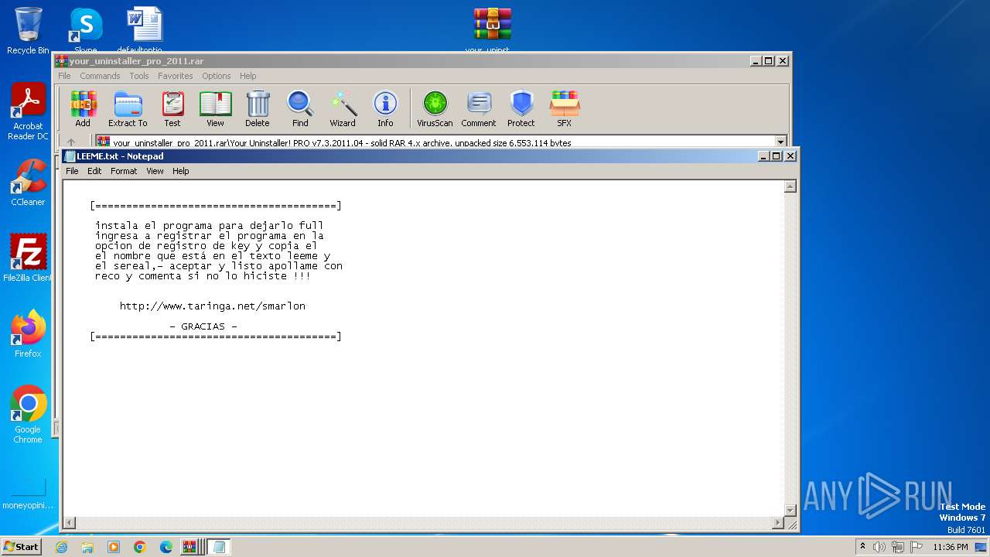Click the Protect shield icon in WinRAR
The height and width of the screenshot is (557, 990).
click(521, 109)
